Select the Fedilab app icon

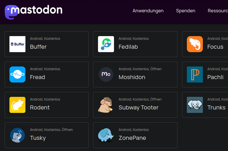pos(106,44)
